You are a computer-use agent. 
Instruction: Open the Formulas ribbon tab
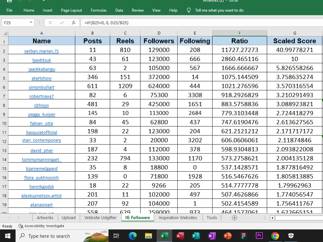[99, 10]
